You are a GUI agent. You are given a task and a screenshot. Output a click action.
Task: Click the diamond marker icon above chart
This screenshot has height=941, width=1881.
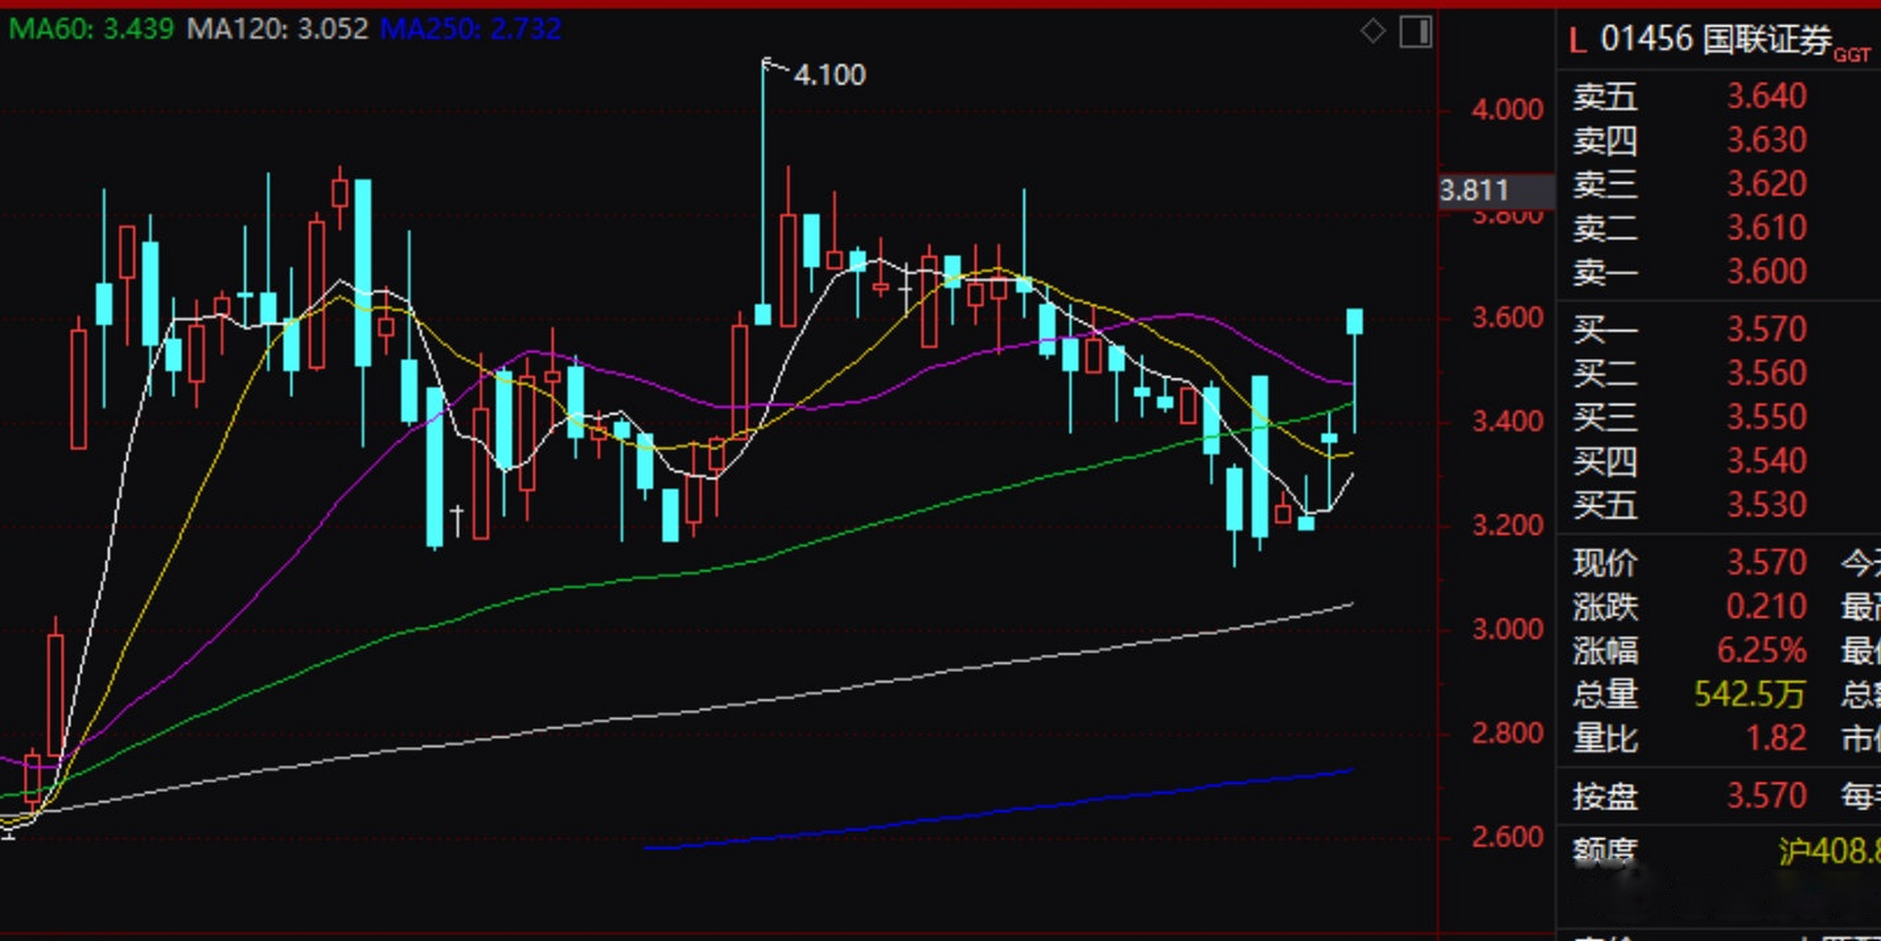[1372, 32]
